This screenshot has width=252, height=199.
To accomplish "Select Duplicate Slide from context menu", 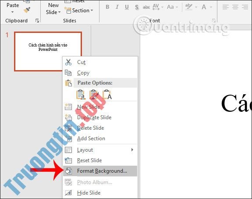I will coord(100,117).
